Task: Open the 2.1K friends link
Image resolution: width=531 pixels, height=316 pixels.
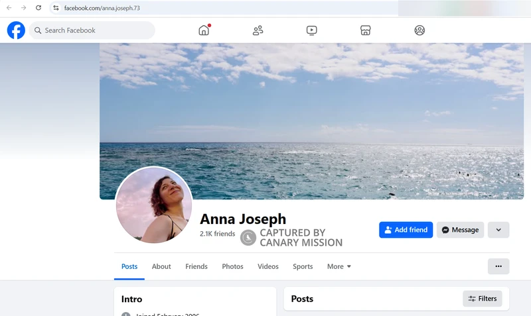Action: tap(218, 234)
